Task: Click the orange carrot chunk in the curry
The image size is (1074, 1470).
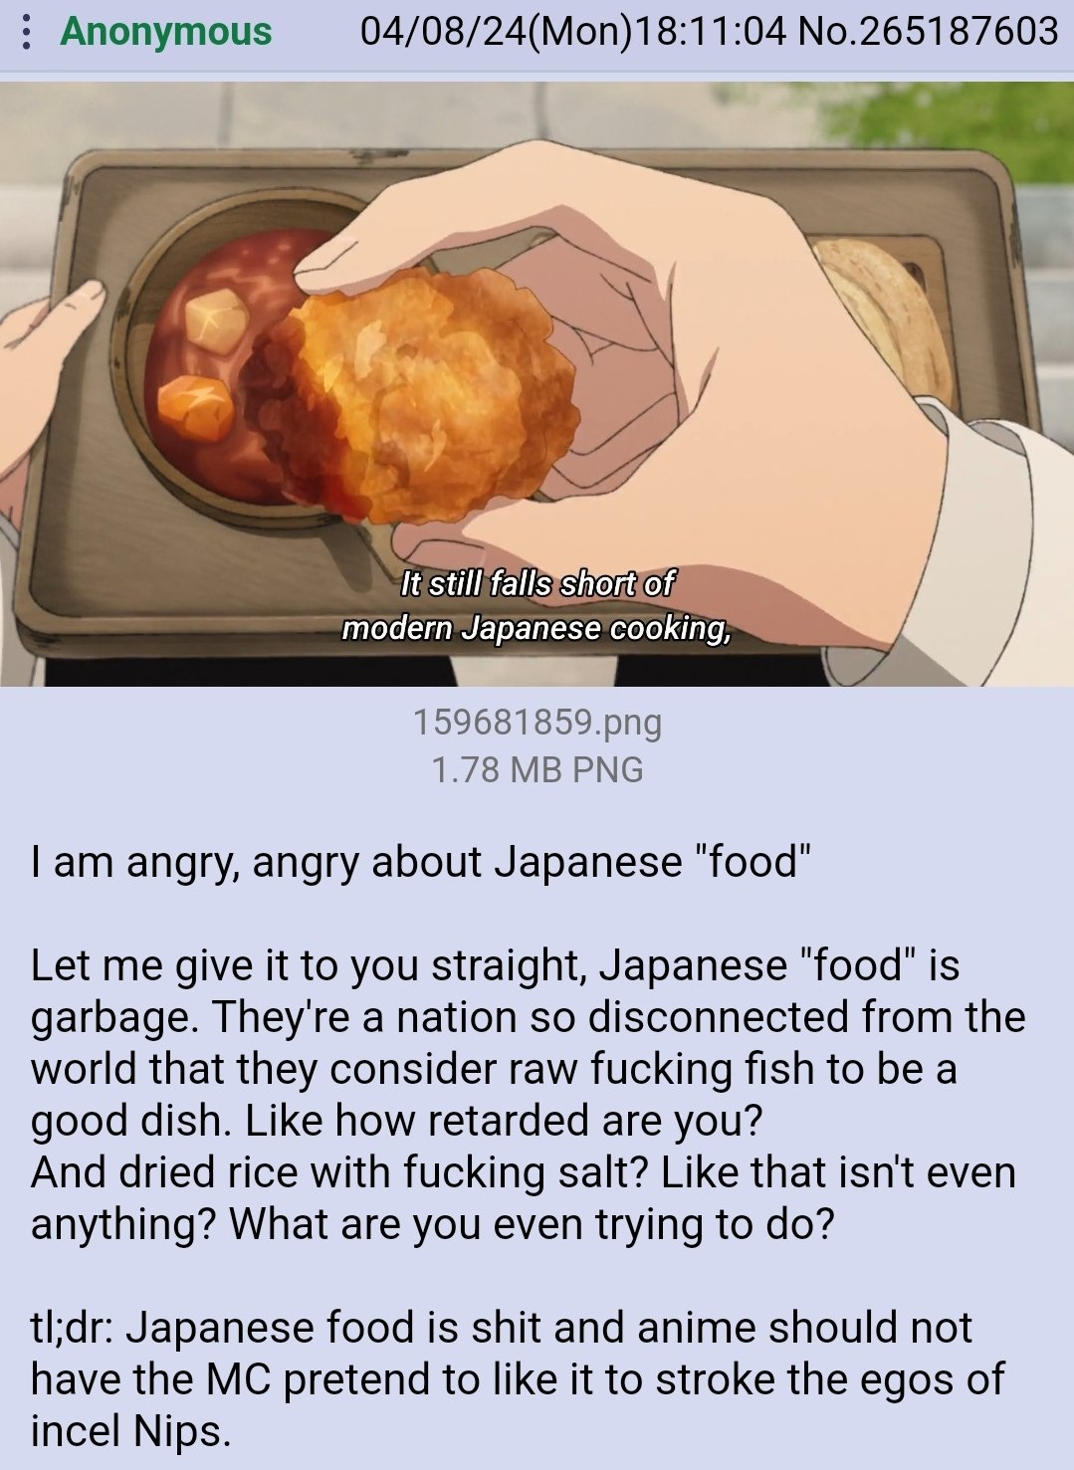Action: (x=197, y=410)
